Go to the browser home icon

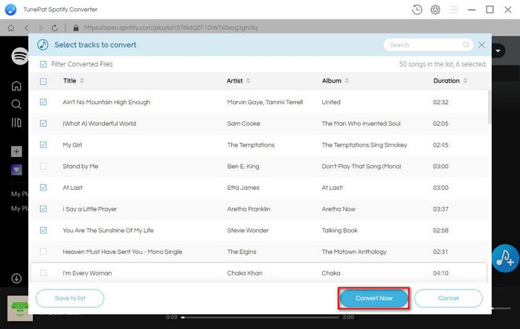click(x=11, y=28)
